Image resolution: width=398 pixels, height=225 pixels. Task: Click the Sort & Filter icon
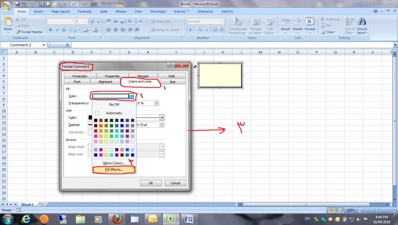[349, 22]
